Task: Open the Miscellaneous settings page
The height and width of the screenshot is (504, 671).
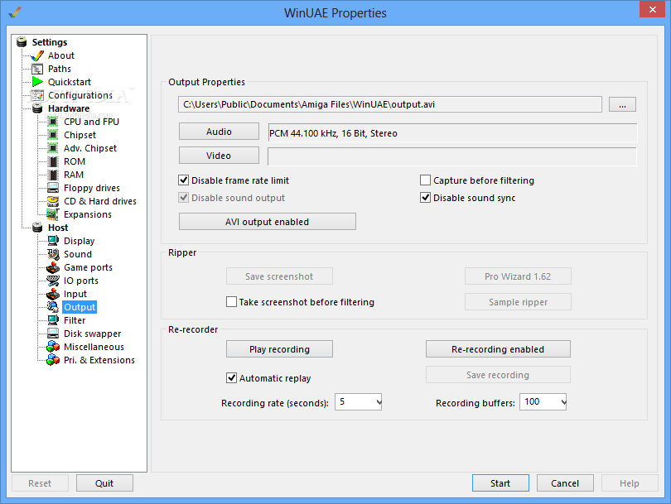Action: [x=94, y=347]
